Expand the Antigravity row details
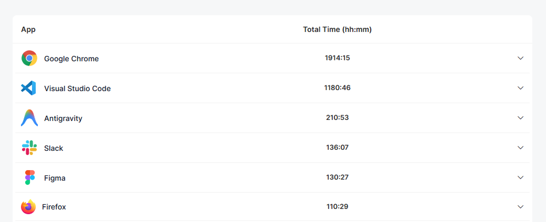Viewport: 546px width, 222px height. coord(520,118)
